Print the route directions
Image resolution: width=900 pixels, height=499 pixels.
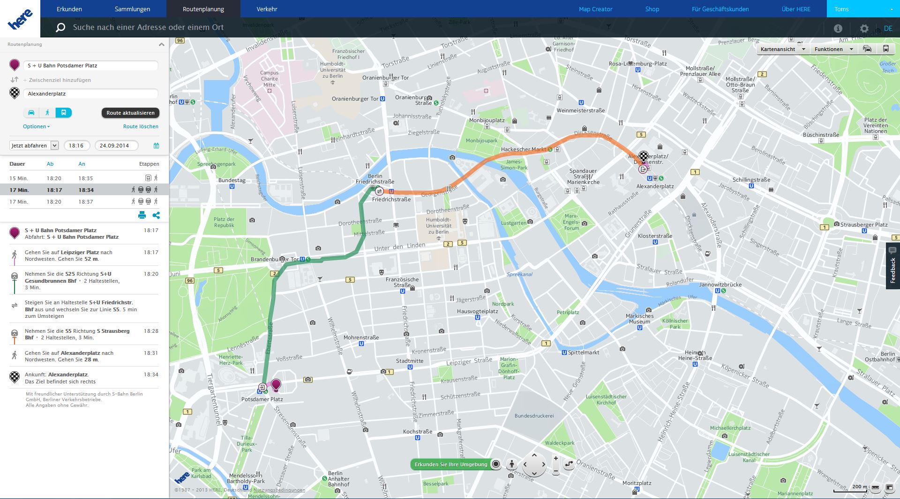tap(142, 215)
